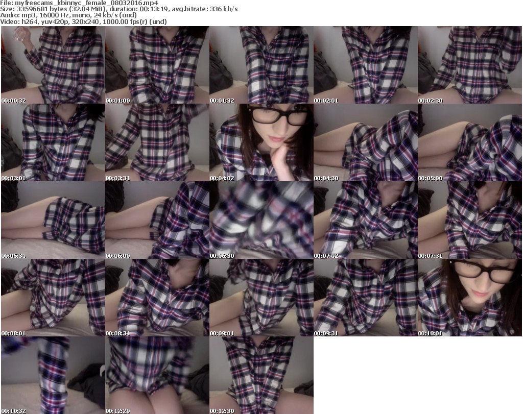This screenshot has width=523, height=414.
Task: Pick the 00:07:31 preview frame
Action: point(470,220)
